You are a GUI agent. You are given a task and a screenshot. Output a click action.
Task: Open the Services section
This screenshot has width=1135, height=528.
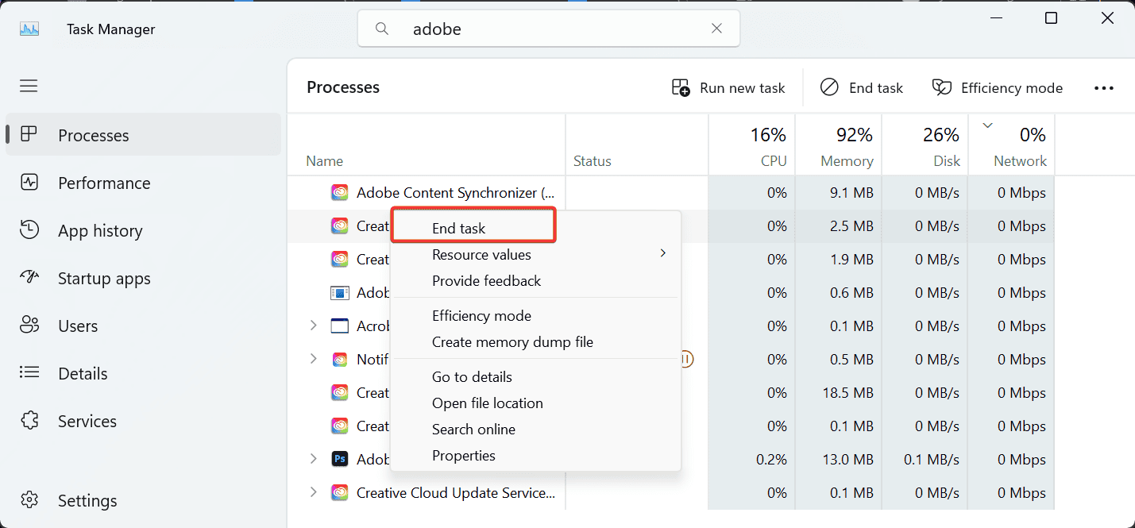(x=86, y=421)
